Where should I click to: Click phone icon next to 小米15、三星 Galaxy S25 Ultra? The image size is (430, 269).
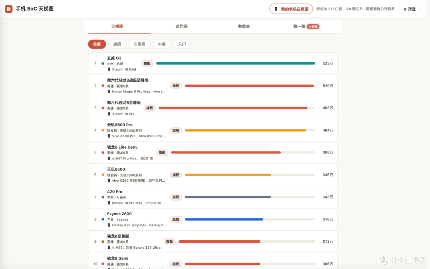tap(109, 247)
